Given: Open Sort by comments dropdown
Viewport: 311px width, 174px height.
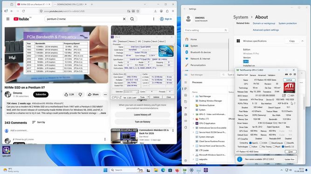Looking at the screenshot, I should click(x=39, y=122).
